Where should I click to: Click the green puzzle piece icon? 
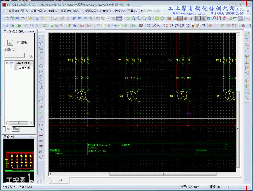point(19,25)
